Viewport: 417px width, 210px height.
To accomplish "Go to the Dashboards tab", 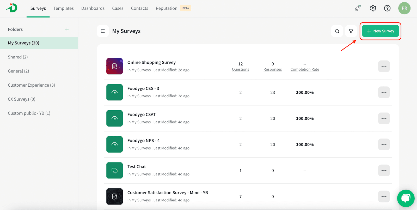I will pos(93,8).
